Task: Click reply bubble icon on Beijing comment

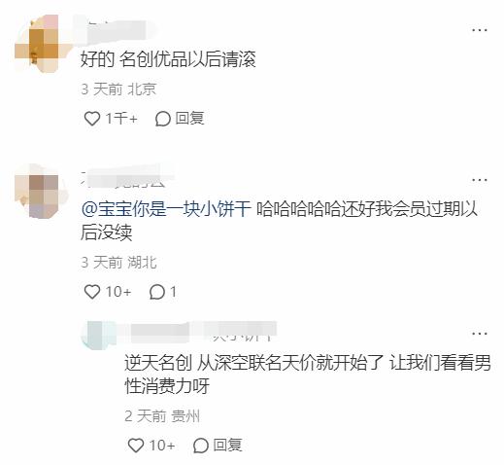Action: tap(162, 119)
